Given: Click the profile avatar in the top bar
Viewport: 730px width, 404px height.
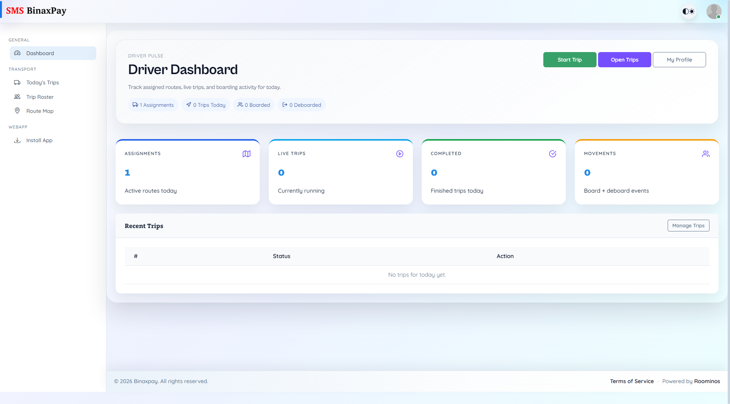Looking at the screenshot, I should point(714,11).
